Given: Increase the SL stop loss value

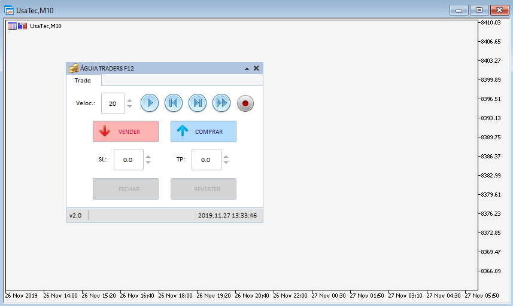Looking at the screenshot, I should (x=148, y=157).
